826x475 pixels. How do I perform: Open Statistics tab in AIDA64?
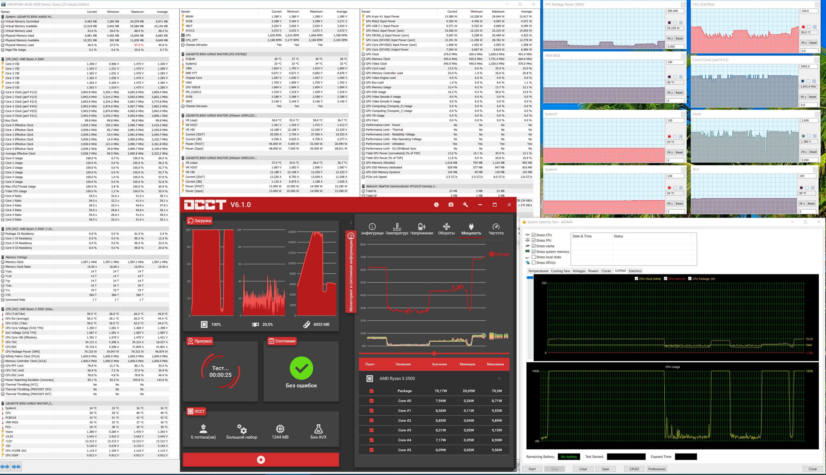pyautogui.click(x=635, y=271)
